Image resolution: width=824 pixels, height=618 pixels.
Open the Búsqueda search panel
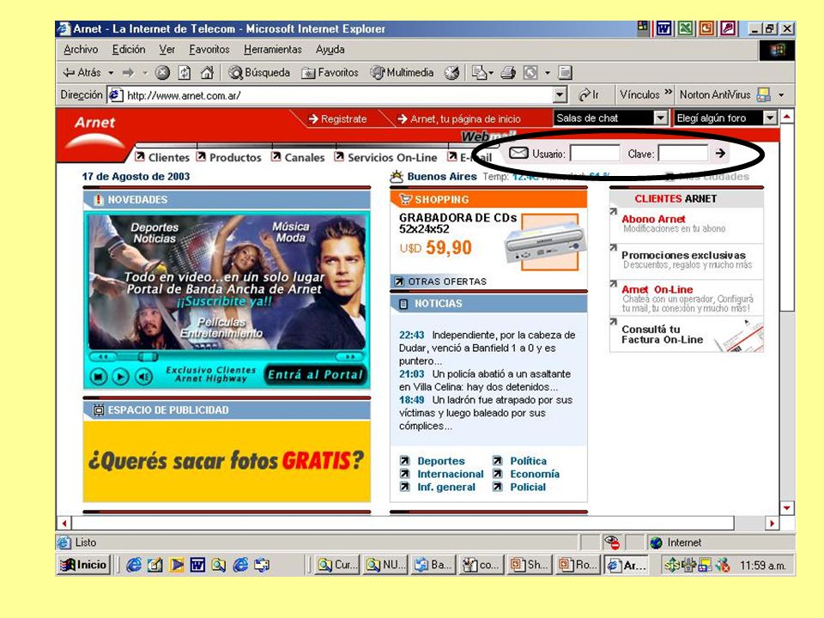[x=259, y=72]
